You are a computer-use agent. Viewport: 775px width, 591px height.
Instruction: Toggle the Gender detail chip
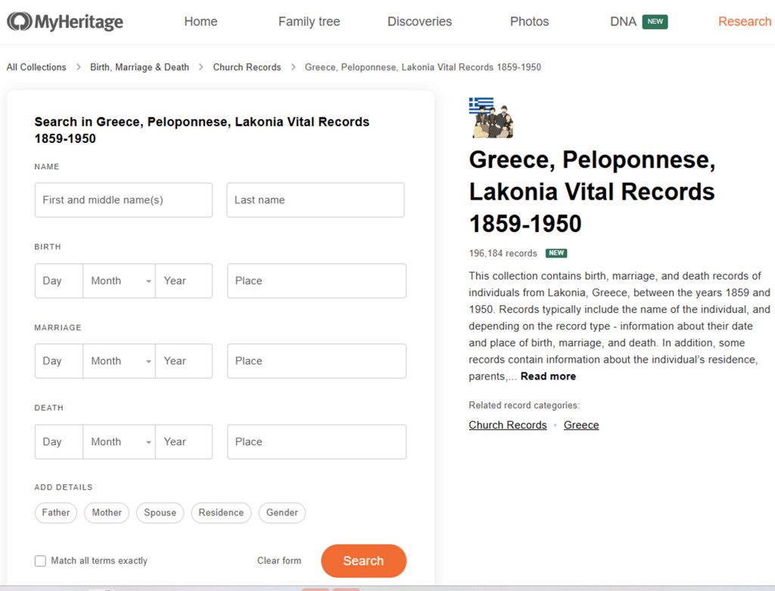click(x=282, y=512)
